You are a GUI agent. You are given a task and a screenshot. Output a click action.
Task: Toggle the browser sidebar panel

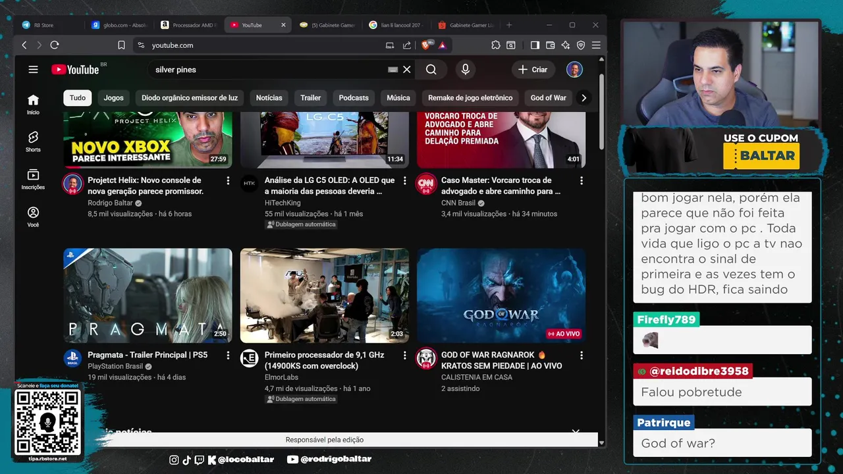[535, 45]
